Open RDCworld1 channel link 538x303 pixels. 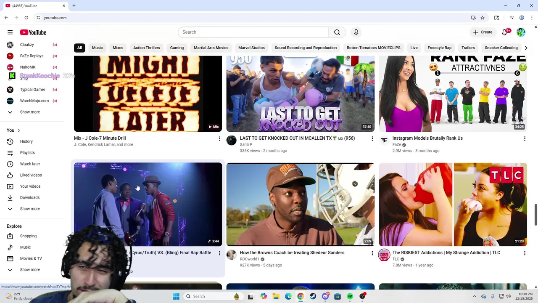(250, 259)
